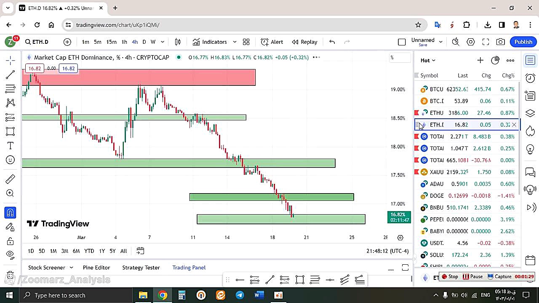The height and width of the screenshot is (303, 539).
Task: Select the ruler measure tool
Action: pyautogui.click(x=11, y=179)
